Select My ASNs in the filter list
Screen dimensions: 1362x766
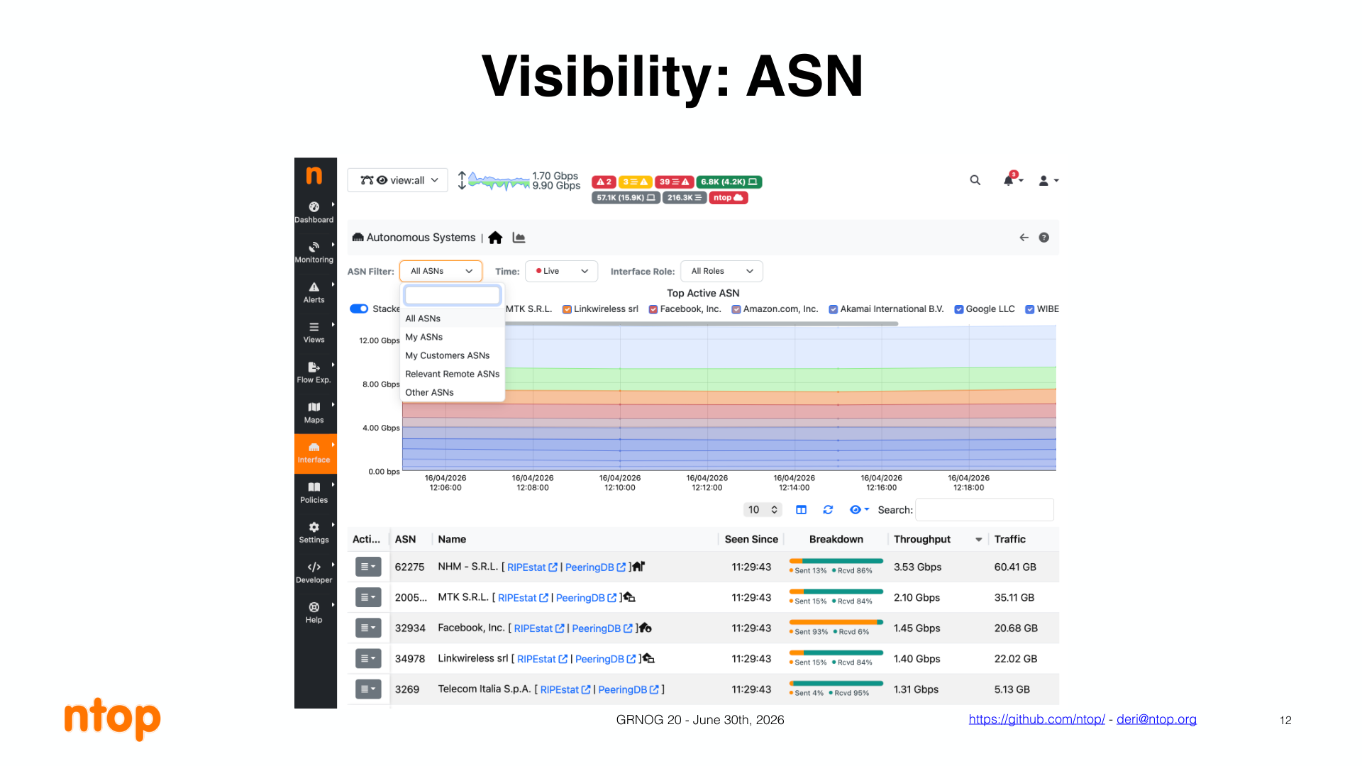point(453,337)
